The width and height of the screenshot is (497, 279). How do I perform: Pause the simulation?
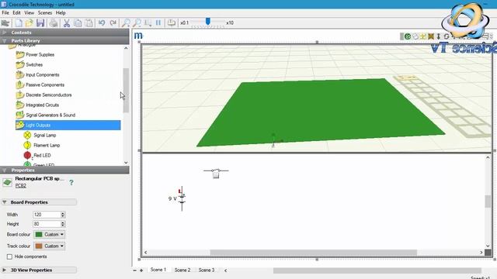158,22
